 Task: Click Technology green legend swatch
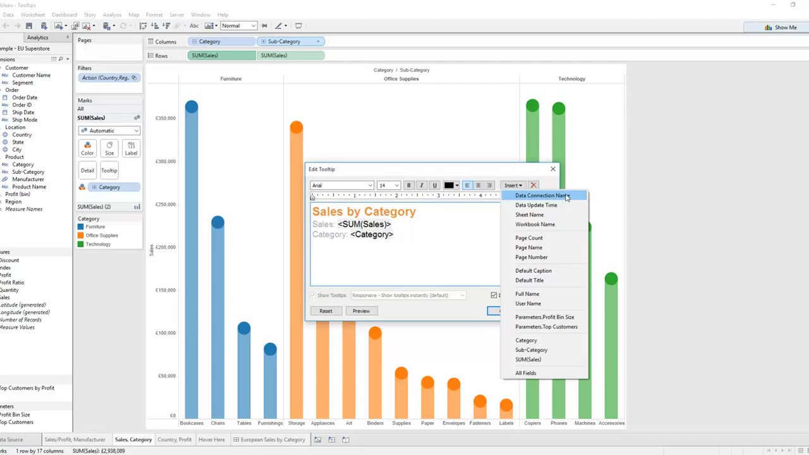(x=81, y=245)
